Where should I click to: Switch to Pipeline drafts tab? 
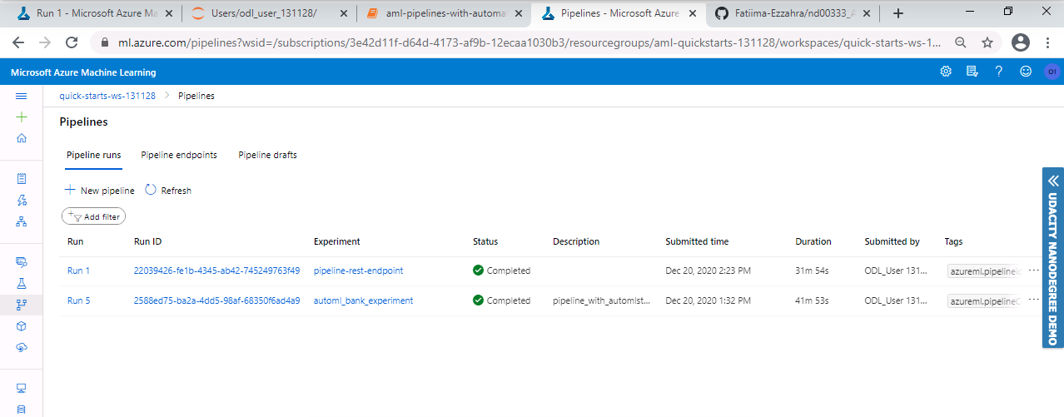click(267, 155)
